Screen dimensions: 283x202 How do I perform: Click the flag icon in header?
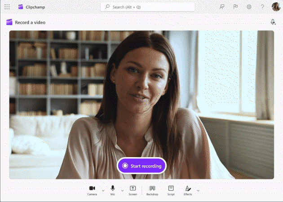(x=235, y=7)
